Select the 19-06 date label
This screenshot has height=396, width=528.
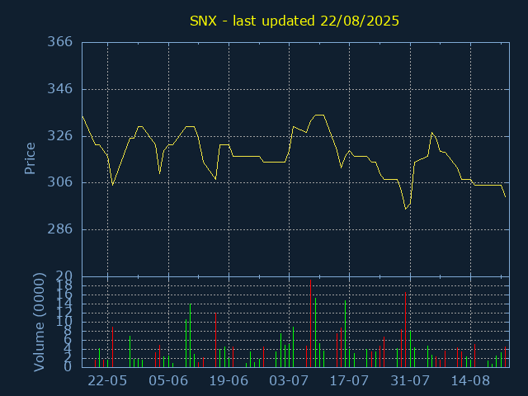(229, 381)
